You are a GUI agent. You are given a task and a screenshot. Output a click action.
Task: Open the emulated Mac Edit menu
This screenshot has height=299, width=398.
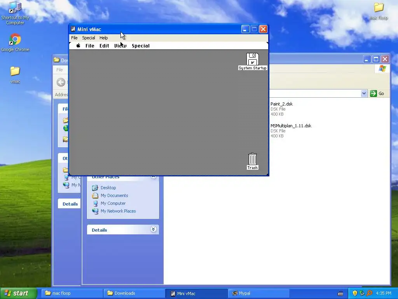click(104, 46)
